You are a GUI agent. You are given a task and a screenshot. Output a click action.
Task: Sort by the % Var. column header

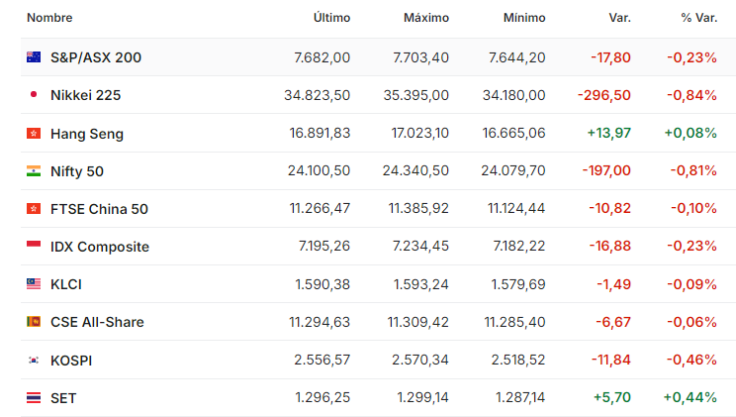(699, 18)
